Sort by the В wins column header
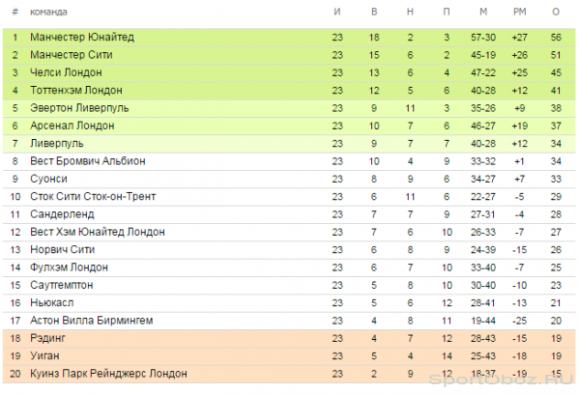Screen dimensions: 580x394 [x=374, y=13]
